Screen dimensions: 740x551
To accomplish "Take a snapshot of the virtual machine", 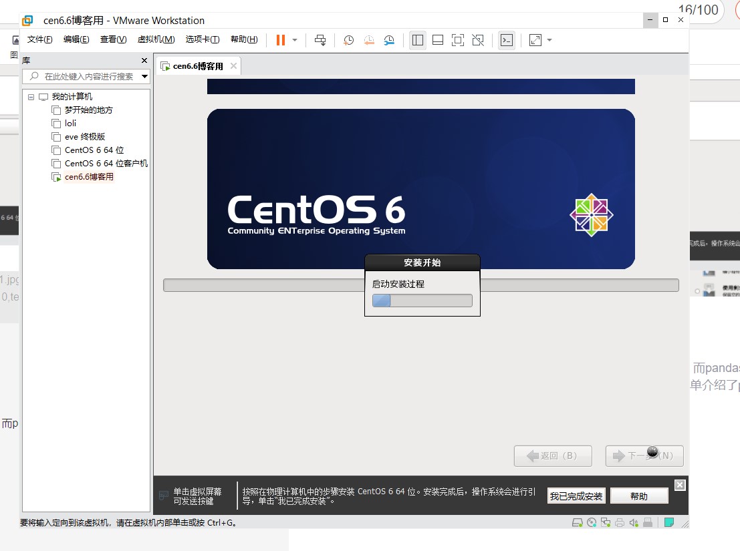I will (349, 40).
